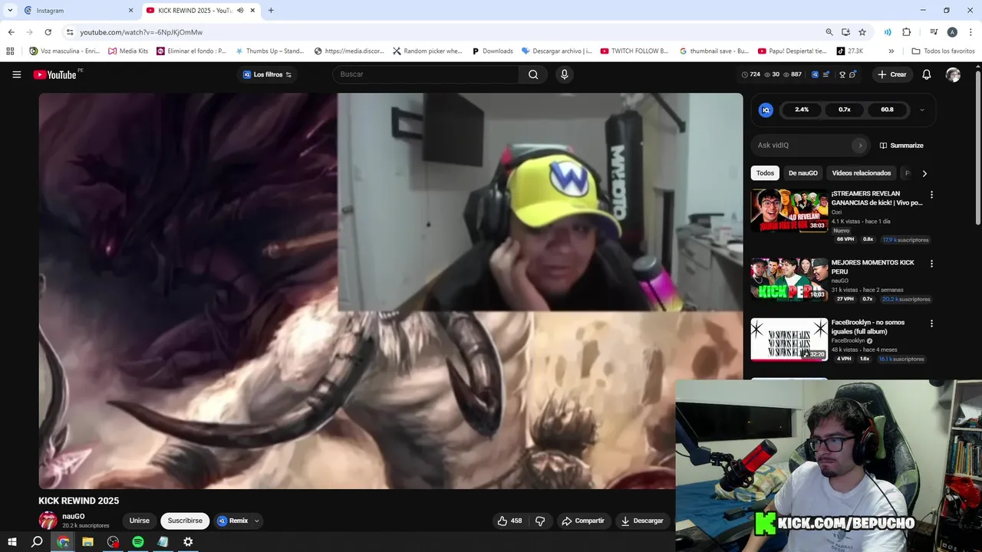Image resolution: width=982 pixels, height=552 pixels.
Task: Zoom using the address bar magnifier icon
Action: point(829,32)
